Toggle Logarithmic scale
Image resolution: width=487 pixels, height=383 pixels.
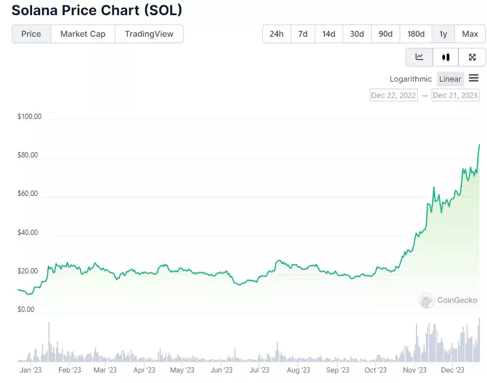coord(411,79)
